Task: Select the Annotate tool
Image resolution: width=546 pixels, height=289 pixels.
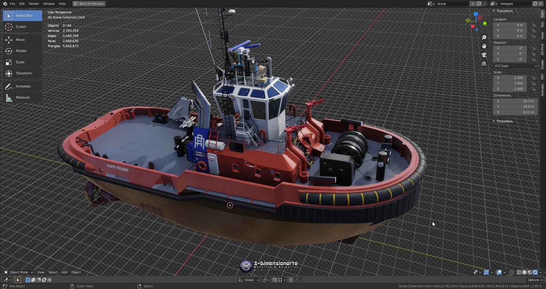Action: click(x=23, y=86)
